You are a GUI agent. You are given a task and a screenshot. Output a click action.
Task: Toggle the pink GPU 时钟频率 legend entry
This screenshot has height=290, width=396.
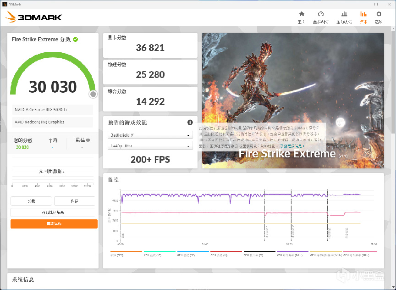[360, 254]
